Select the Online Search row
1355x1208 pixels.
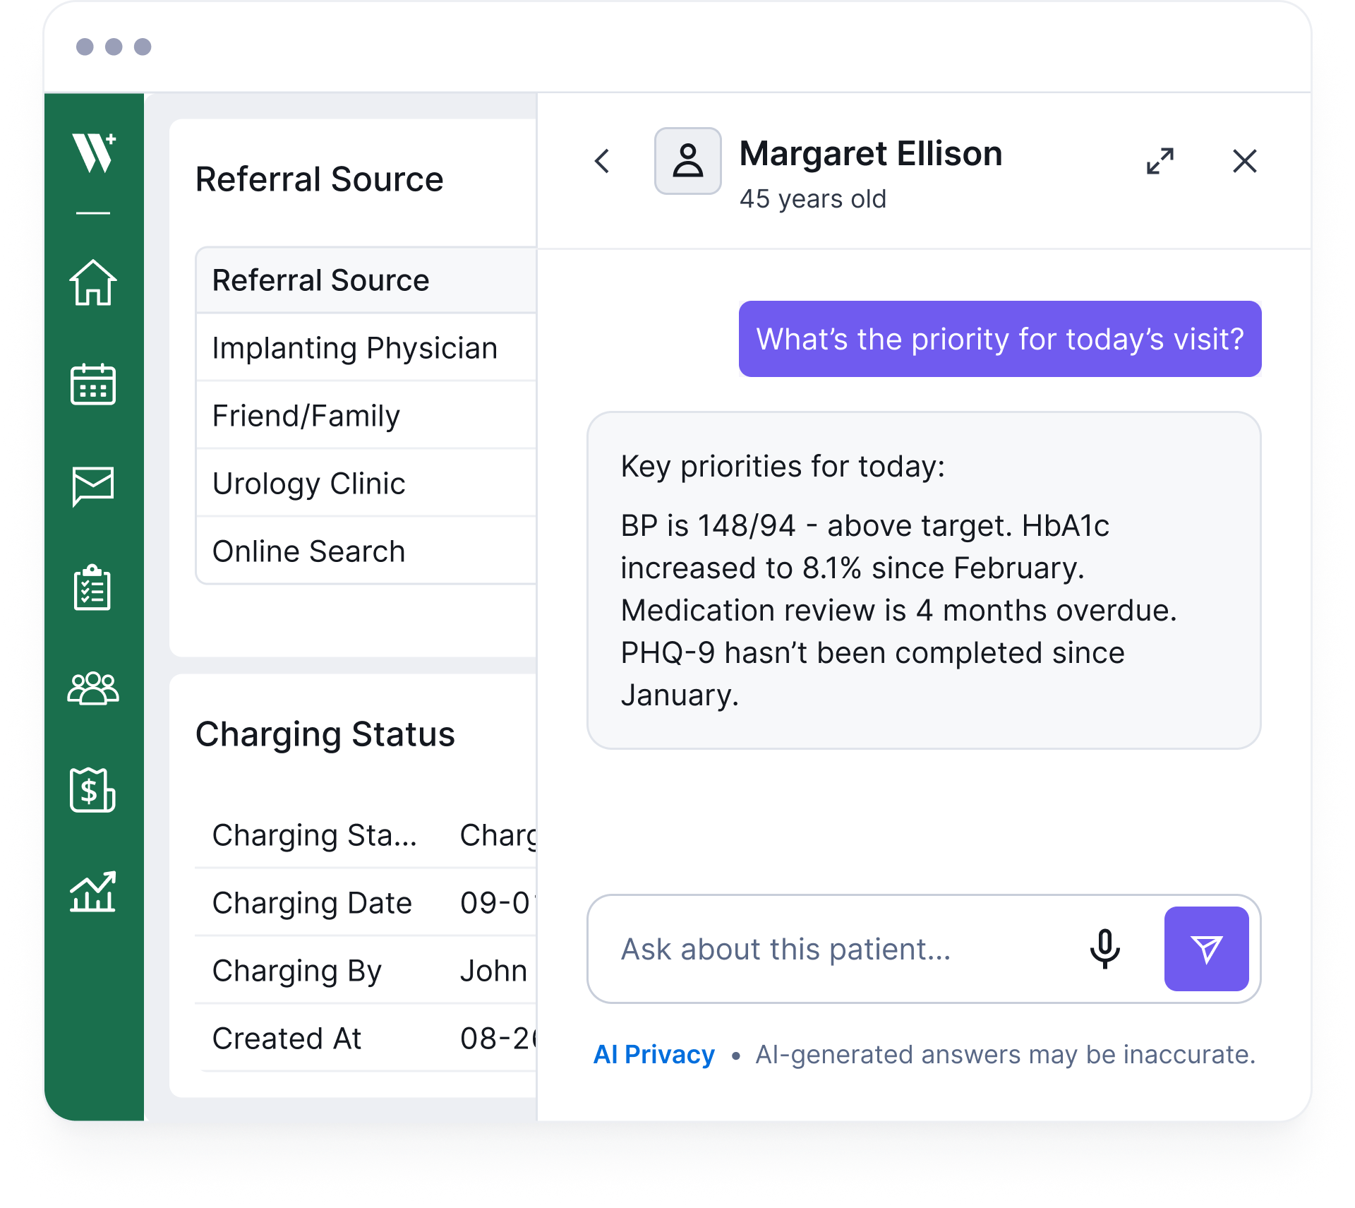(366, 551)
